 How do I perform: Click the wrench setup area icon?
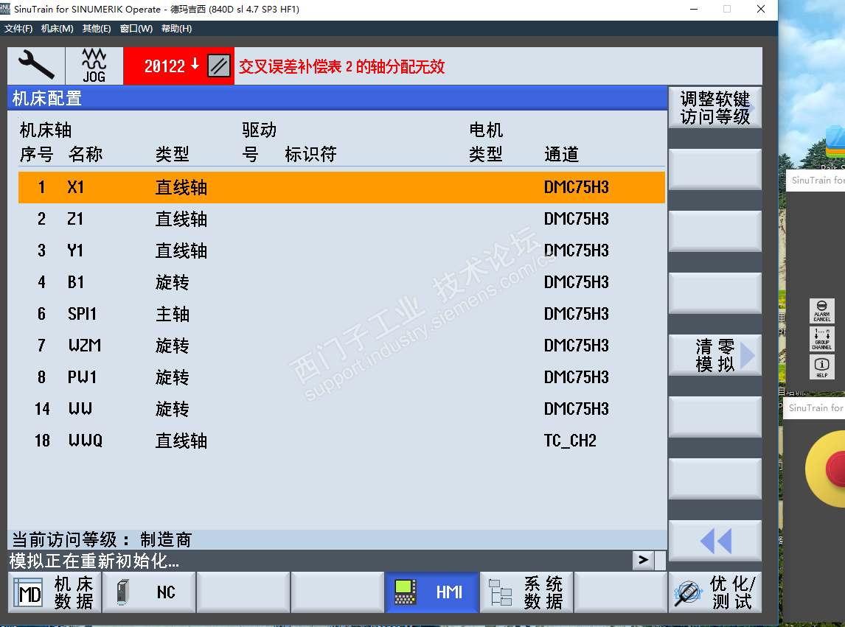[x=36, y=66]
